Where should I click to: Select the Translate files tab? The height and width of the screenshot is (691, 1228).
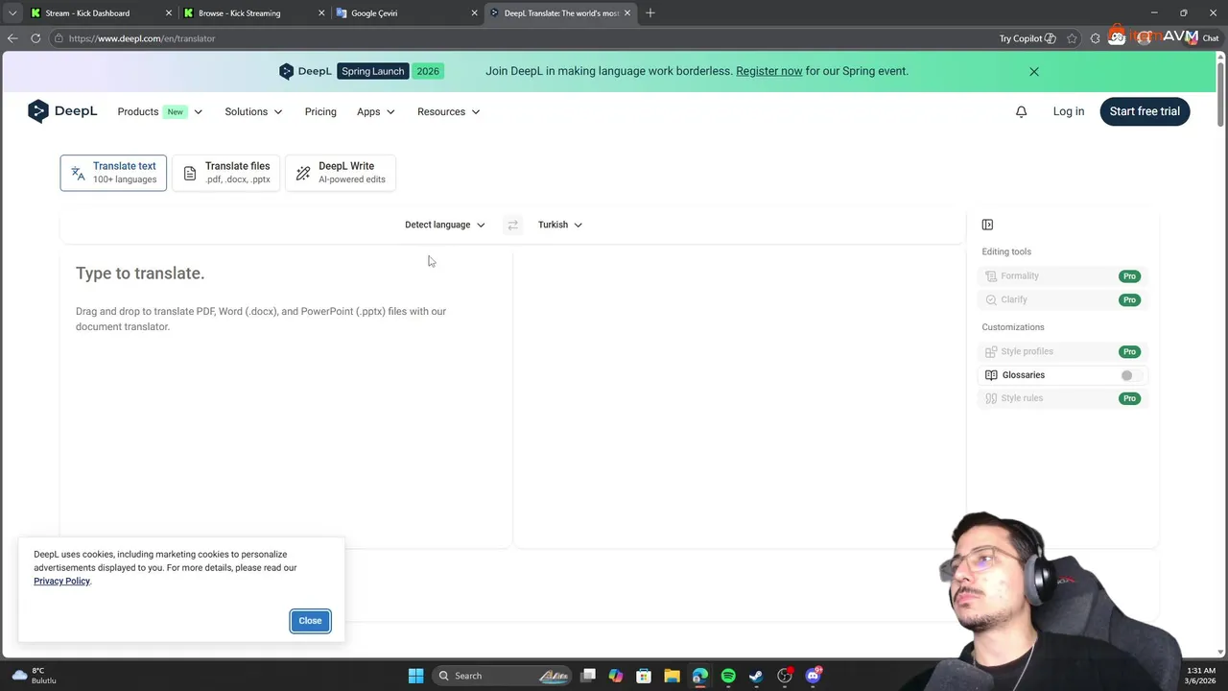click(x=226, y=173)
